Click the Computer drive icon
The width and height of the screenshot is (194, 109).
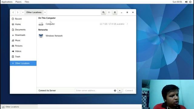coord(41,24)
